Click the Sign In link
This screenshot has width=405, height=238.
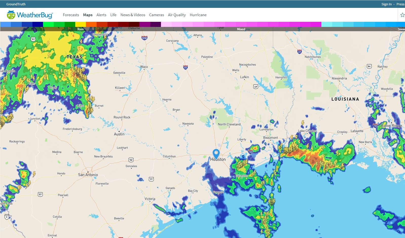[x=386, y=4]
